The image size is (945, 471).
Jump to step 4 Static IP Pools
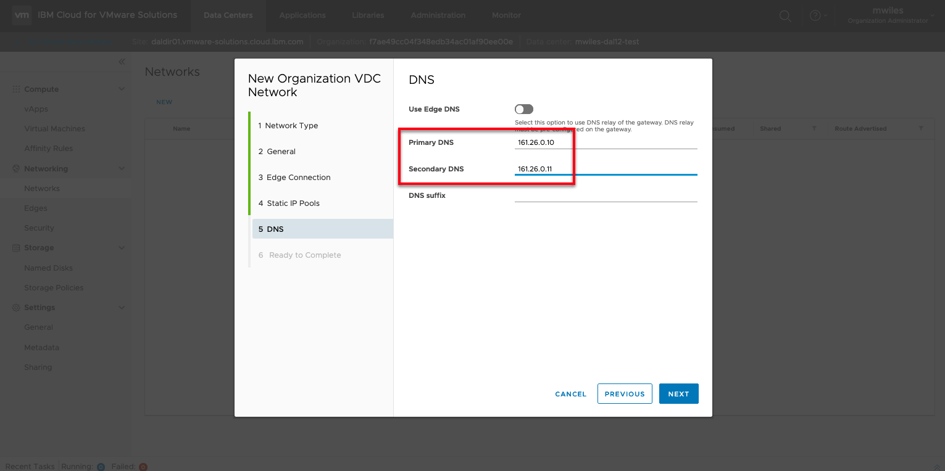[293, 203]
